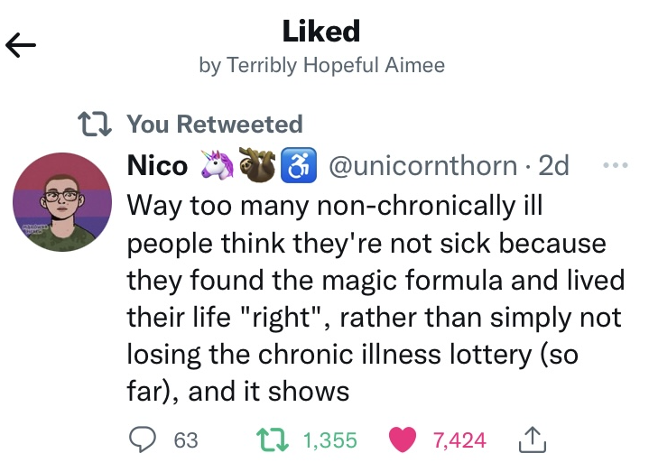Click the display name Nico
Viewport: 649px width, 472px height.
(x=157, y=167)
